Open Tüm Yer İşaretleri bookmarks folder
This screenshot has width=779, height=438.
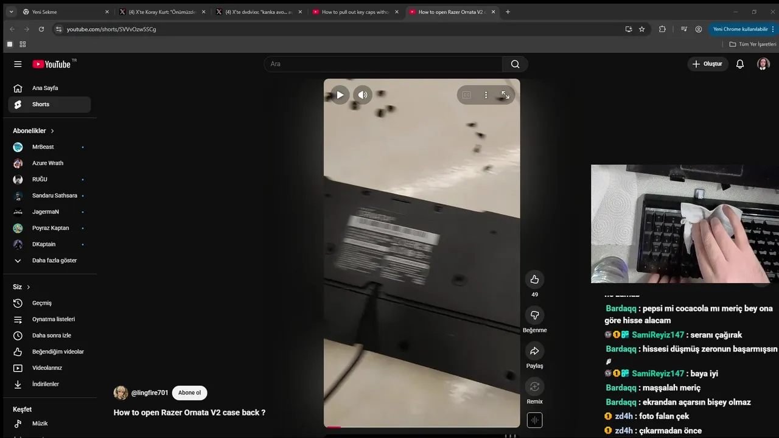[753, 44]
